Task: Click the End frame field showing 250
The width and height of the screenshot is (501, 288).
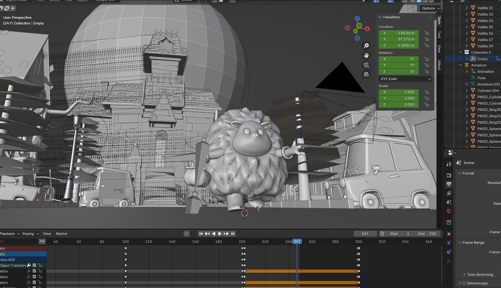Action: click(428, 234)
